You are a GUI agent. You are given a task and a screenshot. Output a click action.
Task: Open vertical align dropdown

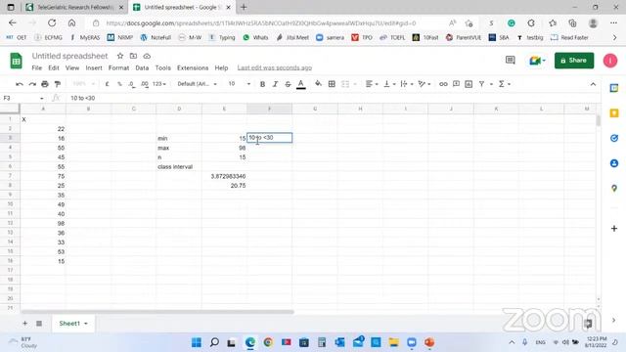pyautogui.click(x=389, y=84)
